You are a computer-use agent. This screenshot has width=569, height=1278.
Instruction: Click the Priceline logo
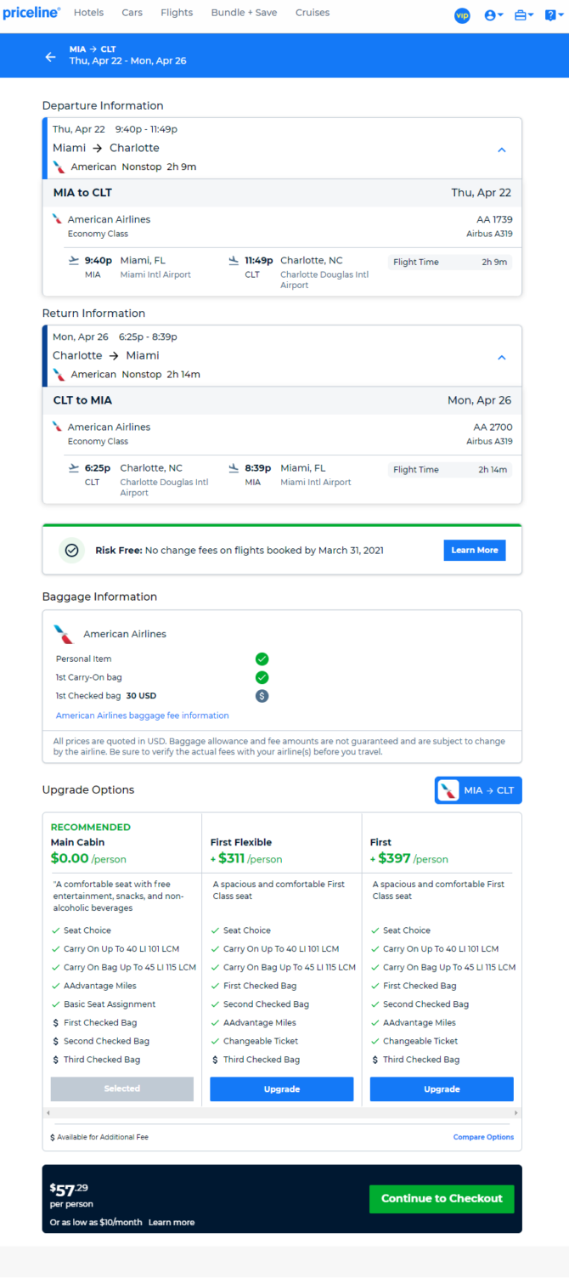tap(31, 13)
